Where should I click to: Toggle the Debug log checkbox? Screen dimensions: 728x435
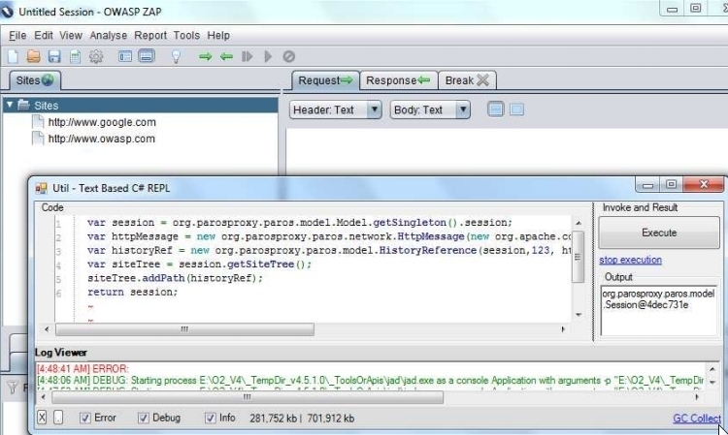tap(144, 419)
